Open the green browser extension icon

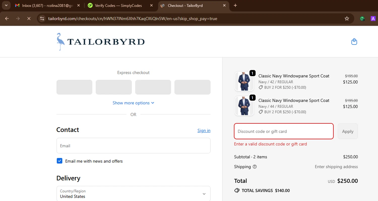(x=362, y=18)
